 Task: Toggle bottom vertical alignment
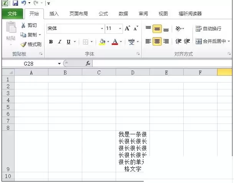(x=166, y=30)
